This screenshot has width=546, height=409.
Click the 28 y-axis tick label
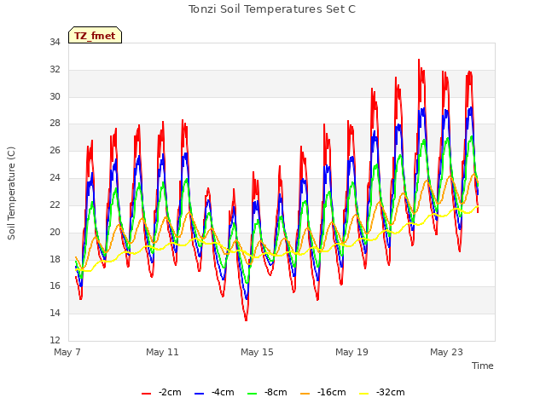tap(55, 124)
